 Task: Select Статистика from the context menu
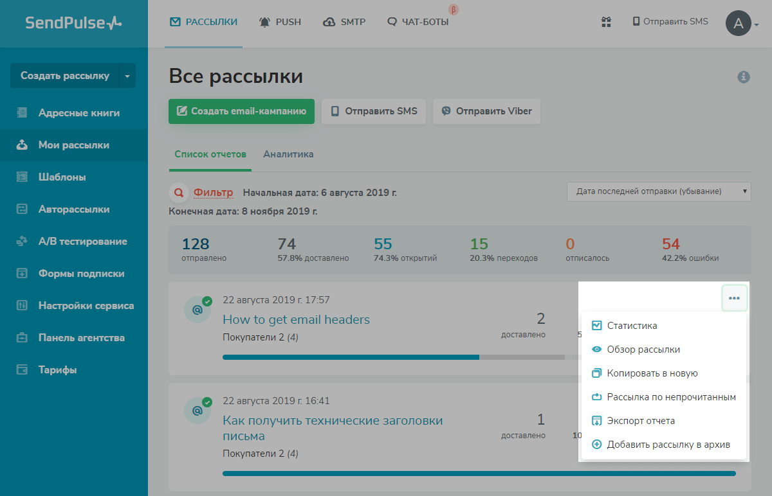[664, 326]
